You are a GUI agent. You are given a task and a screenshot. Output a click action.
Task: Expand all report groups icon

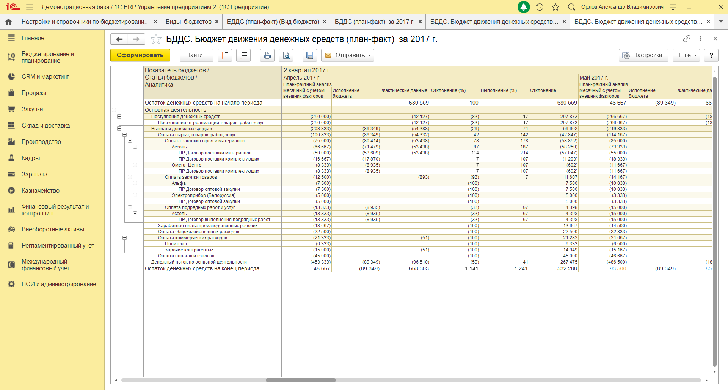[x=243, y=55]
